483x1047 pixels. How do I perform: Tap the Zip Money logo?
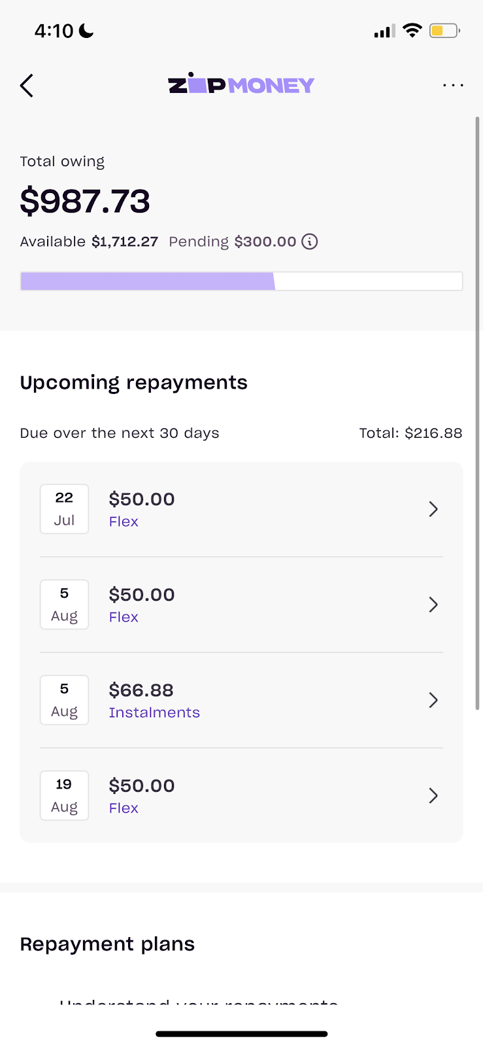tap(241, 84)
